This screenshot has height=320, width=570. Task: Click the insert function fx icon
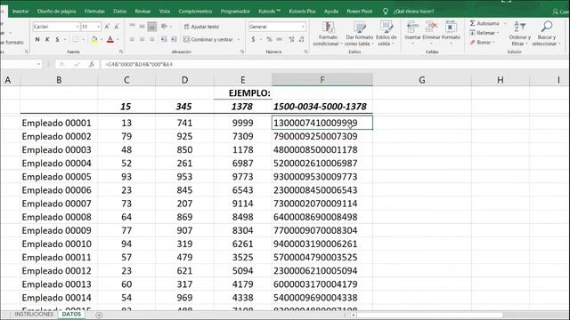91,64
